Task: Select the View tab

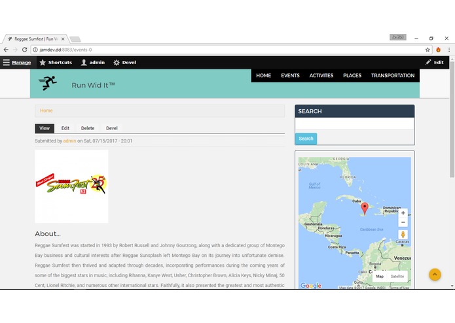Action: pos(45,128)
